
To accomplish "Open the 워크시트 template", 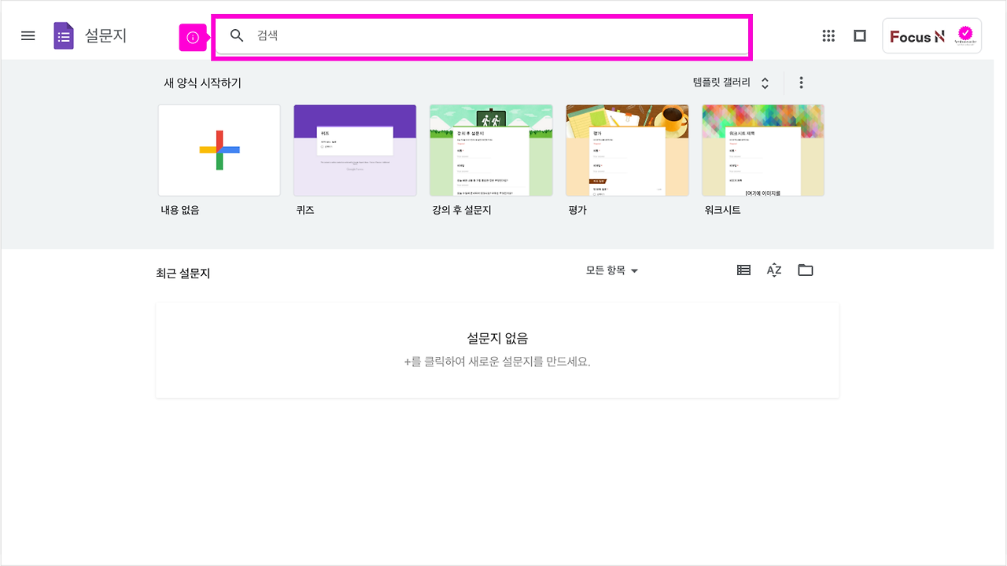I will [x=762, y=149].
